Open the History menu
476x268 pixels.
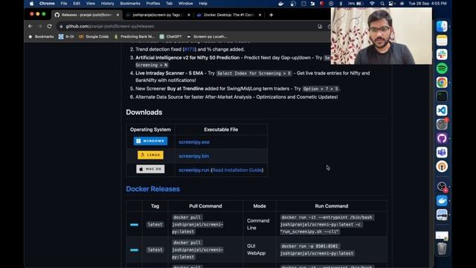coord(107,4)
